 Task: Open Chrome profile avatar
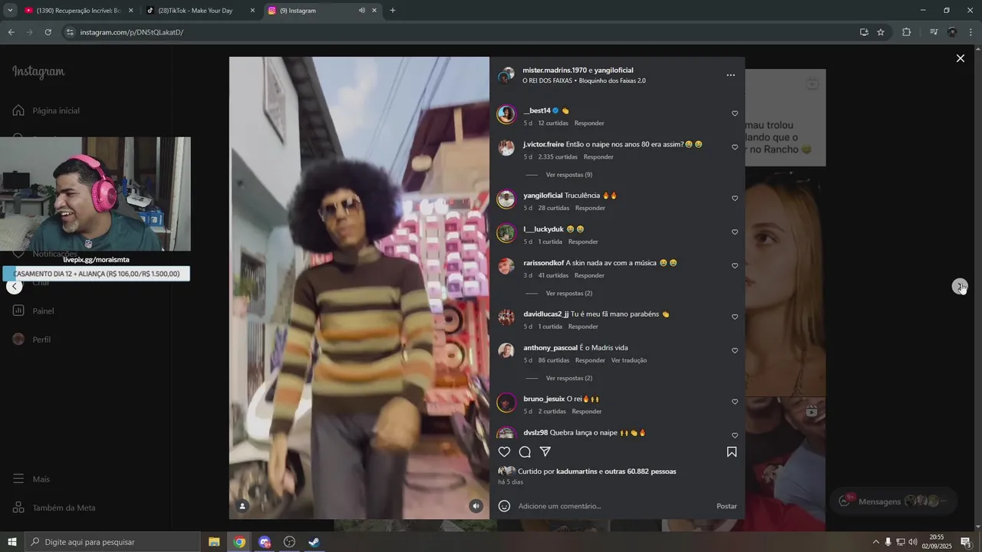point(952,32)
